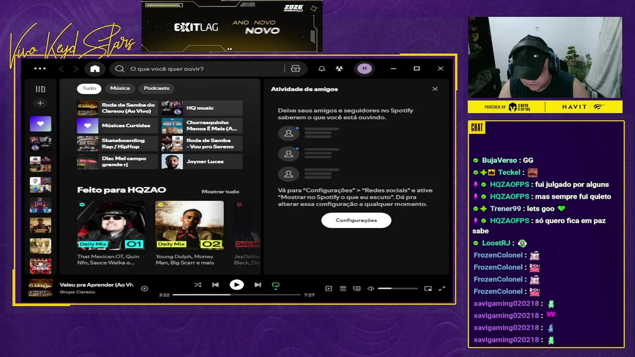The height and width of the screenshot is (357, 635).
Task: Open 'Disc Mel campo grande rj' card
Action: [x=118, y=162]
